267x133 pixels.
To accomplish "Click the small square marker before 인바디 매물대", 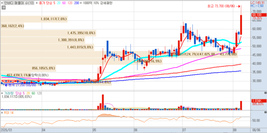I will pyautogui.click(x=2, y=3).
